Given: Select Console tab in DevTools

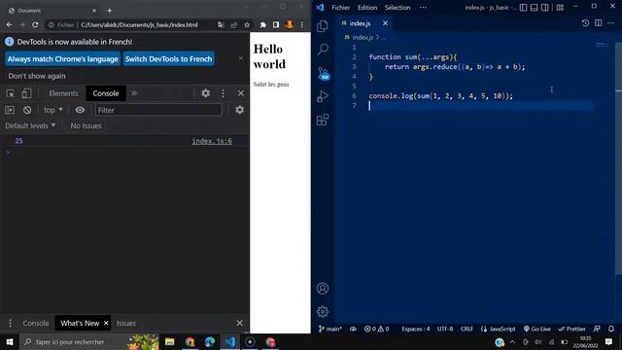Looking at the screenshot, I should 106,93.
